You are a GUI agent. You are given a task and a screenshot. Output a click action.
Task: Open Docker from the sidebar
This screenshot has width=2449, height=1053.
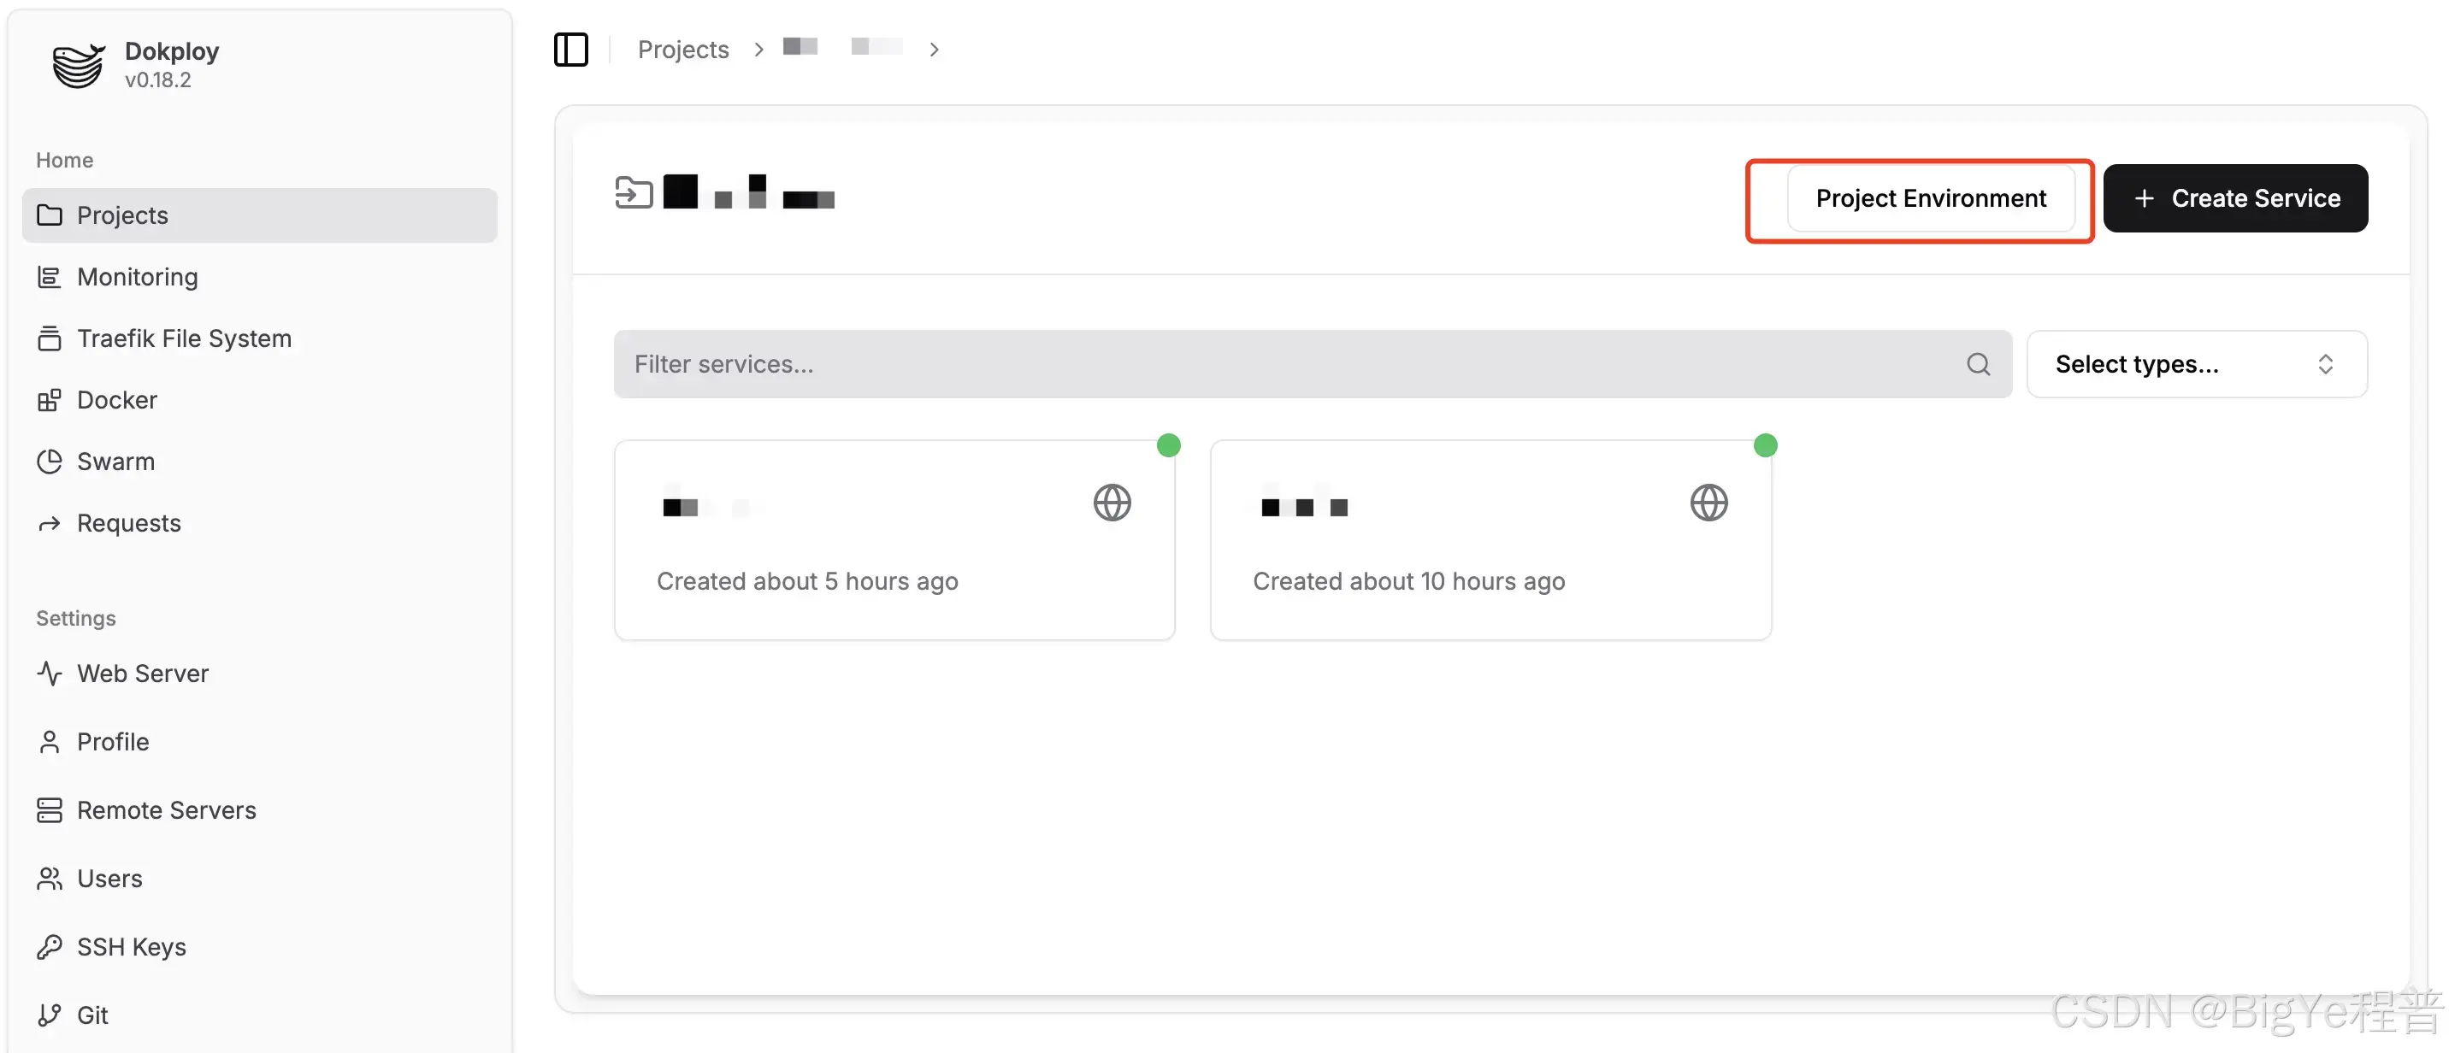point(117,400)
